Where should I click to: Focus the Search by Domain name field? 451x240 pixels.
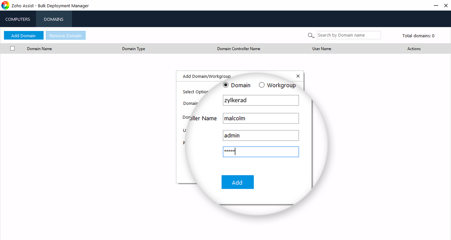point(349,35)
